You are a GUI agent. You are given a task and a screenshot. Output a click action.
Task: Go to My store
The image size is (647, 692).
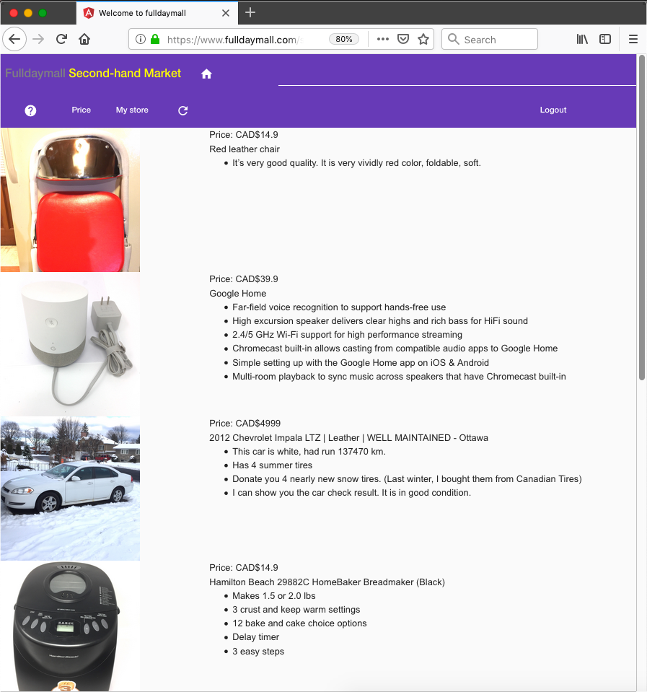click(132, 110)
